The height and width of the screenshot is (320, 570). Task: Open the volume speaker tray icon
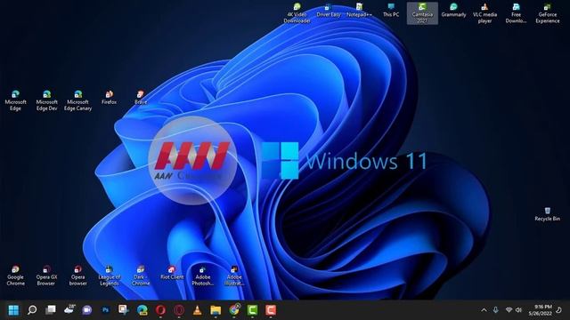click(x=518, y=310)
